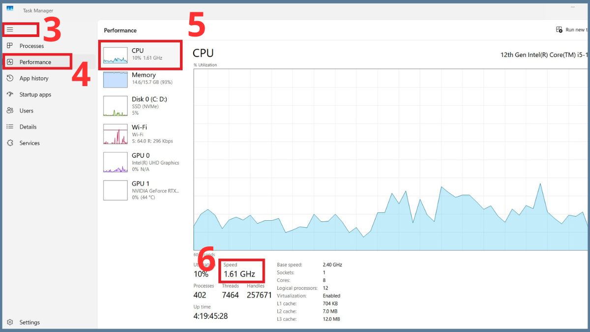Select the CPU performance graph thumbnail
Viewport: 590px width, 332px height.
(115, 55)
